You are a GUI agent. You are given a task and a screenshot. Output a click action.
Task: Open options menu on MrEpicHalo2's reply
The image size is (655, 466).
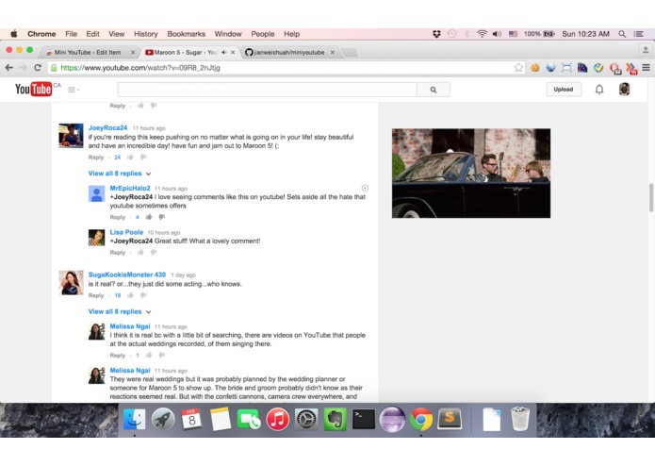coord(365,188)
